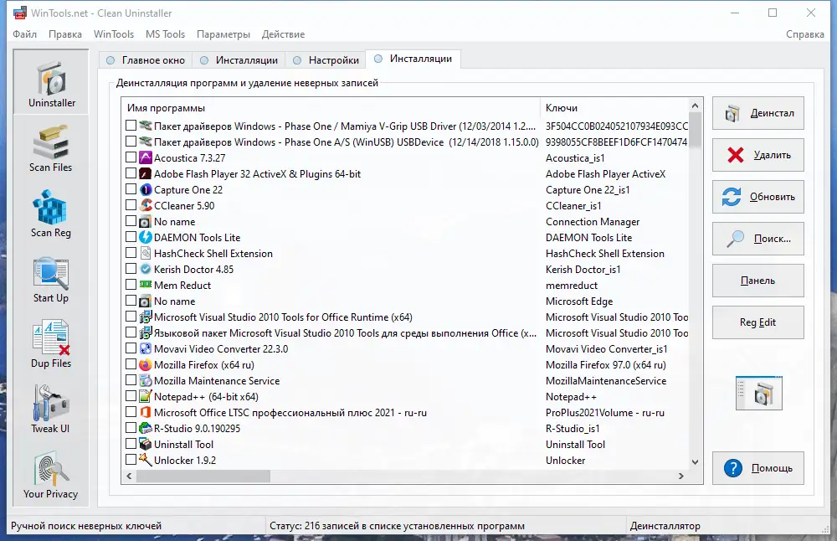Check the Mozilla Firefox checkbox
This screenshot has height=541, width=837.
[131, 365]
